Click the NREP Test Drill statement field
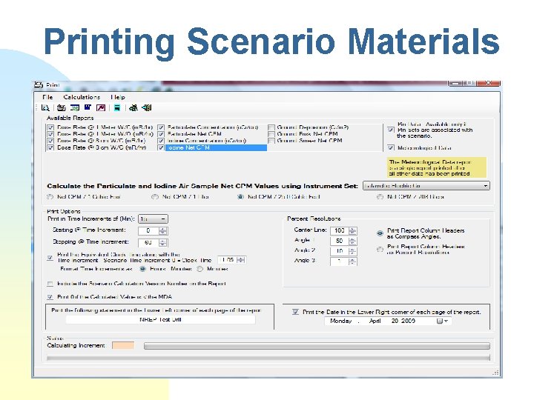This screenshot has height=400, width=534. pos(160,320)
